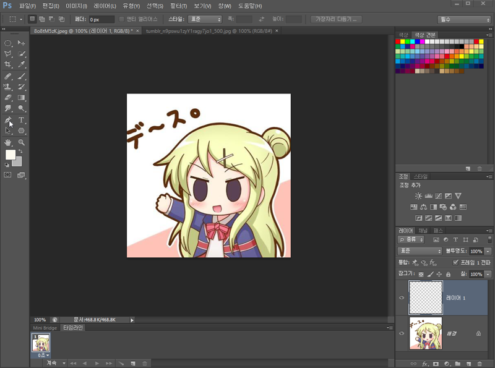Enable the 앤티 앨리어스 checkbox
The height and width of the screenshot is (368, 495).
[121, 19]
